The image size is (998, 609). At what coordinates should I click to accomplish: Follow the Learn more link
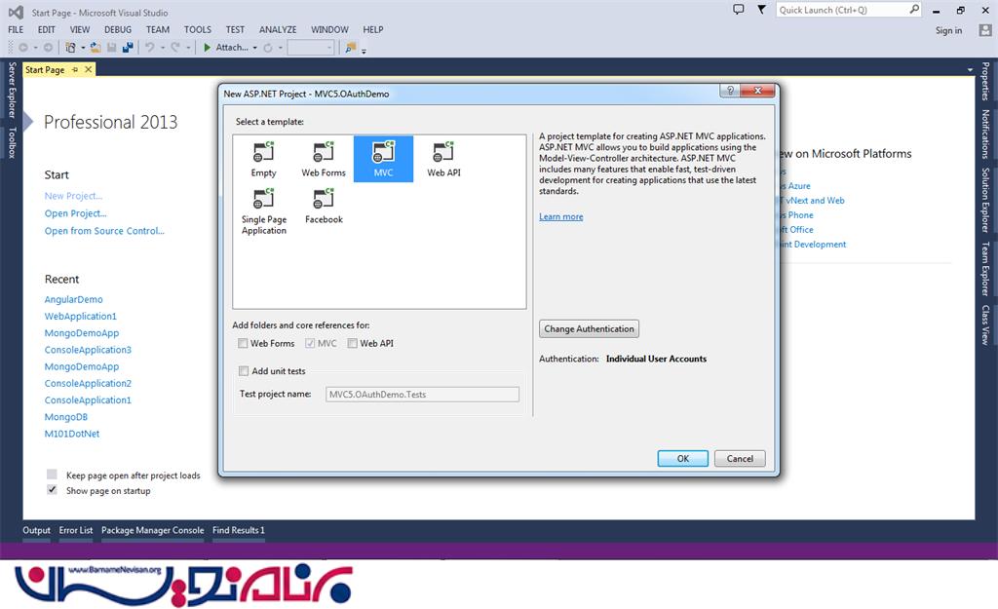(560, 217)
